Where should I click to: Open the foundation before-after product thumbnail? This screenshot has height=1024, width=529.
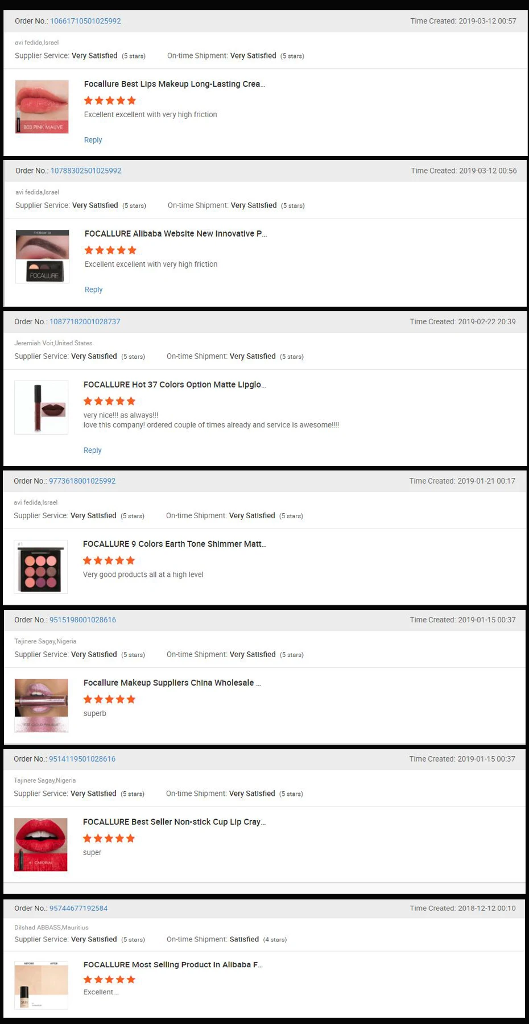[42, 985]
